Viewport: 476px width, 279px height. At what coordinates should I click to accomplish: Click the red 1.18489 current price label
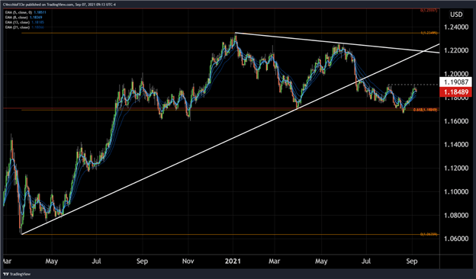(x=455, y=92)
